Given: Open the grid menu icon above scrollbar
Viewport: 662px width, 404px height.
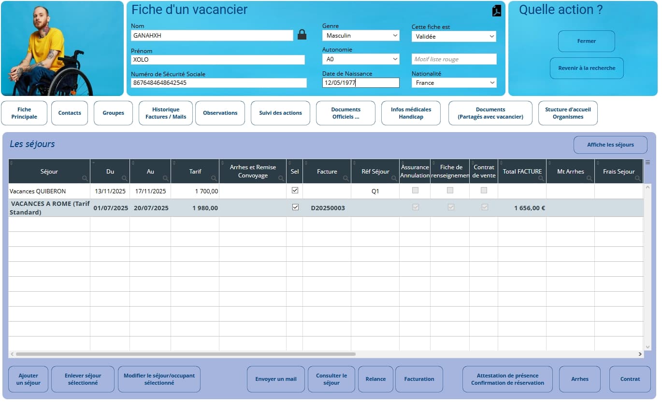Looking at the screenshot, I should tap(648, 162).
